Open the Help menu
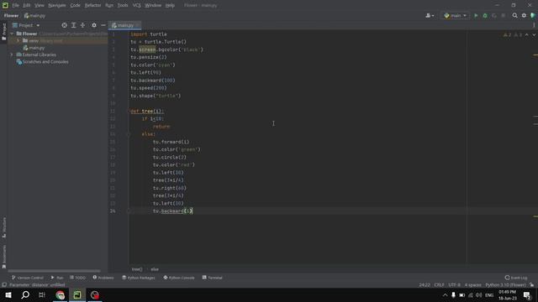 coord(170,6)
